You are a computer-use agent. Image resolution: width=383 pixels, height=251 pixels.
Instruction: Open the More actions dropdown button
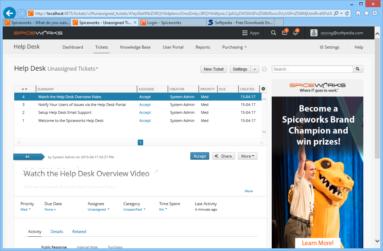click(247, 156)
